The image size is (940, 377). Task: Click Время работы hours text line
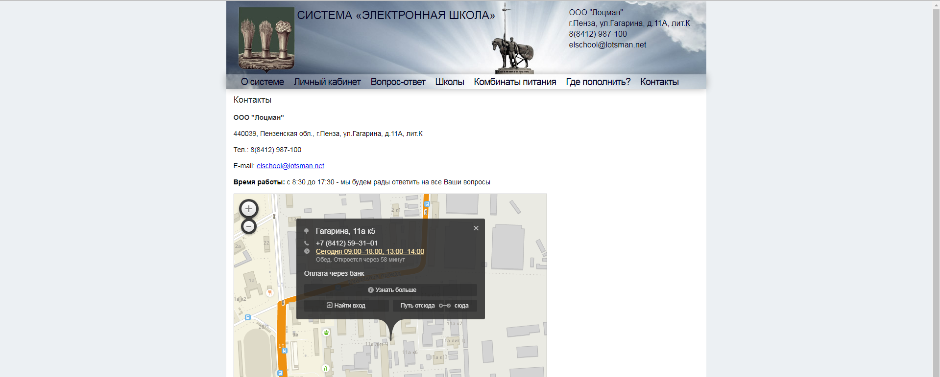pos(362,182)
